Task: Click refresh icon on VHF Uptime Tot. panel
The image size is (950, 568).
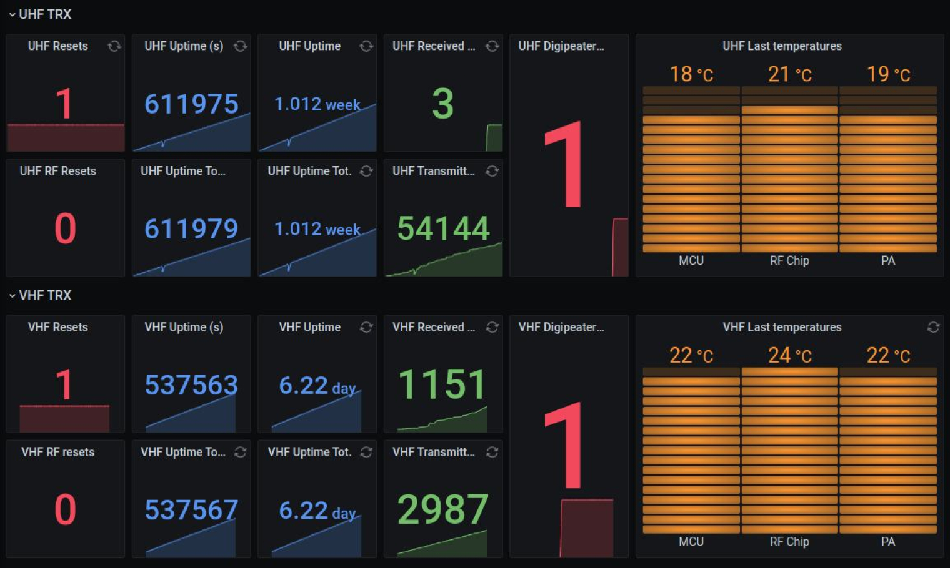Action: pyautogui.click(x=366, y=452)
